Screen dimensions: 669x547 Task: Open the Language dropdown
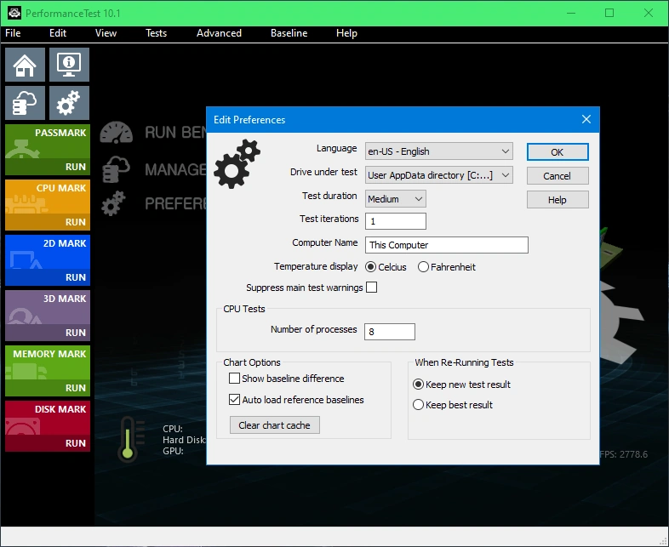[439, 151]
